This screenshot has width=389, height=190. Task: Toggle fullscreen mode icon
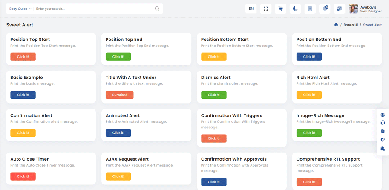tap(266, 9)
